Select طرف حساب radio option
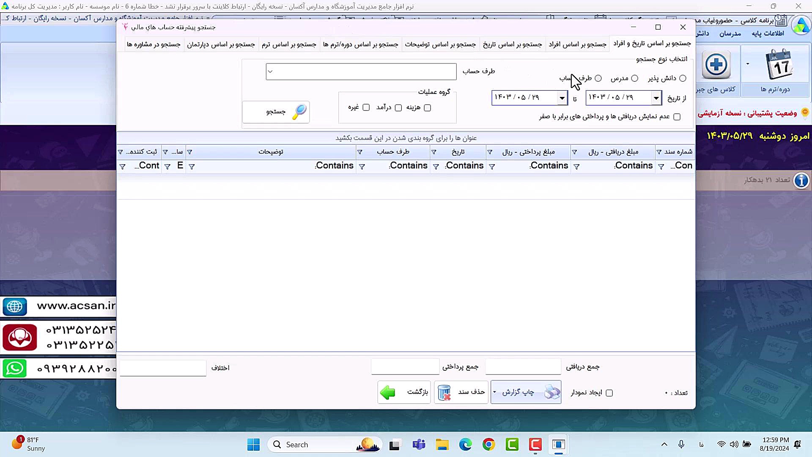This screenshot has width=812, height=457. pyautogui.click(x=598, y=78)
